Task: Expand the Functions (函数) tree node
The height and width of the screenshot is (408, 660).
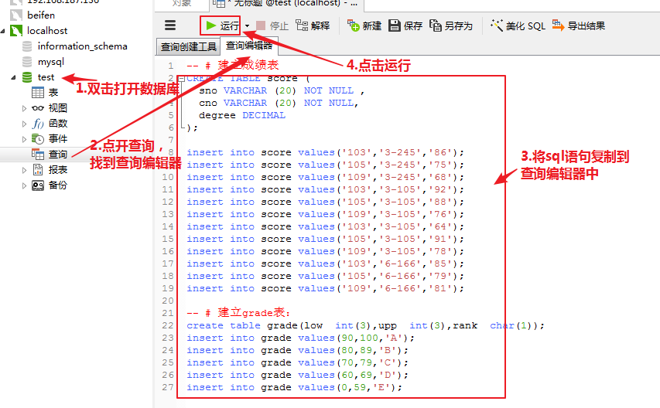Action: pos(25,124)
